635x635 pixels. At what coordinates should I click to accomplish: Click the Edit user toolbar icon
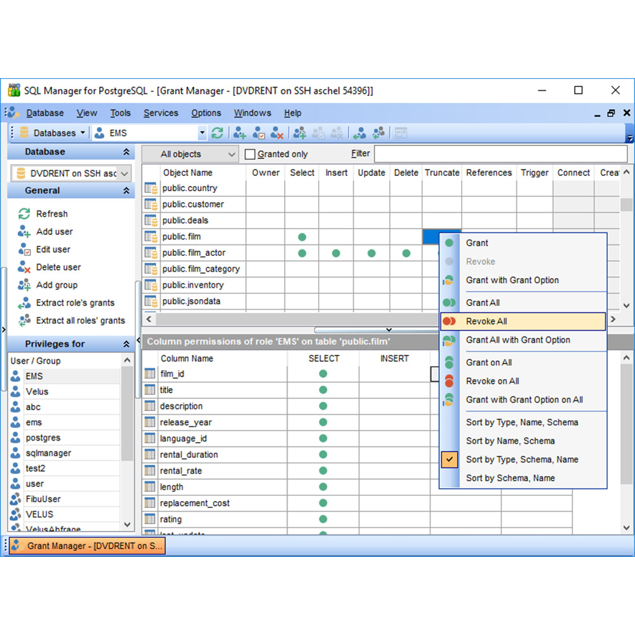tap(258, 133)
